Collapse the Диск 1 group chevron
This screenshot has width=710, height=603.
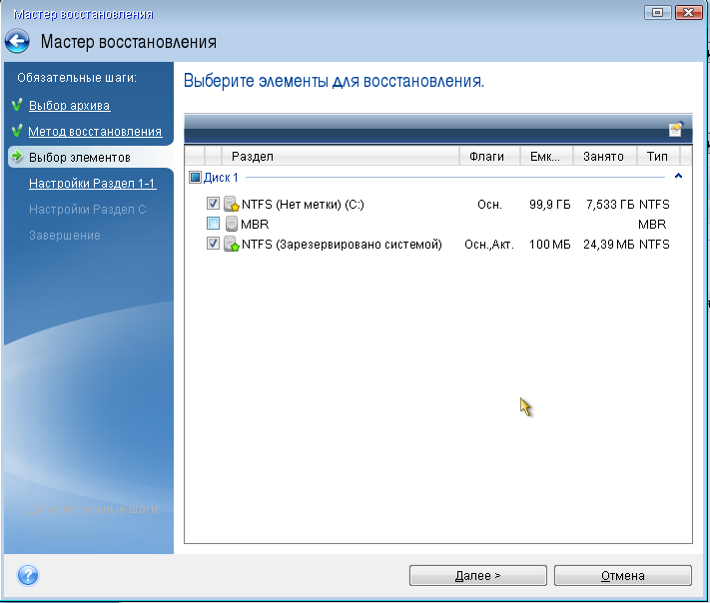tap(679, 177)
